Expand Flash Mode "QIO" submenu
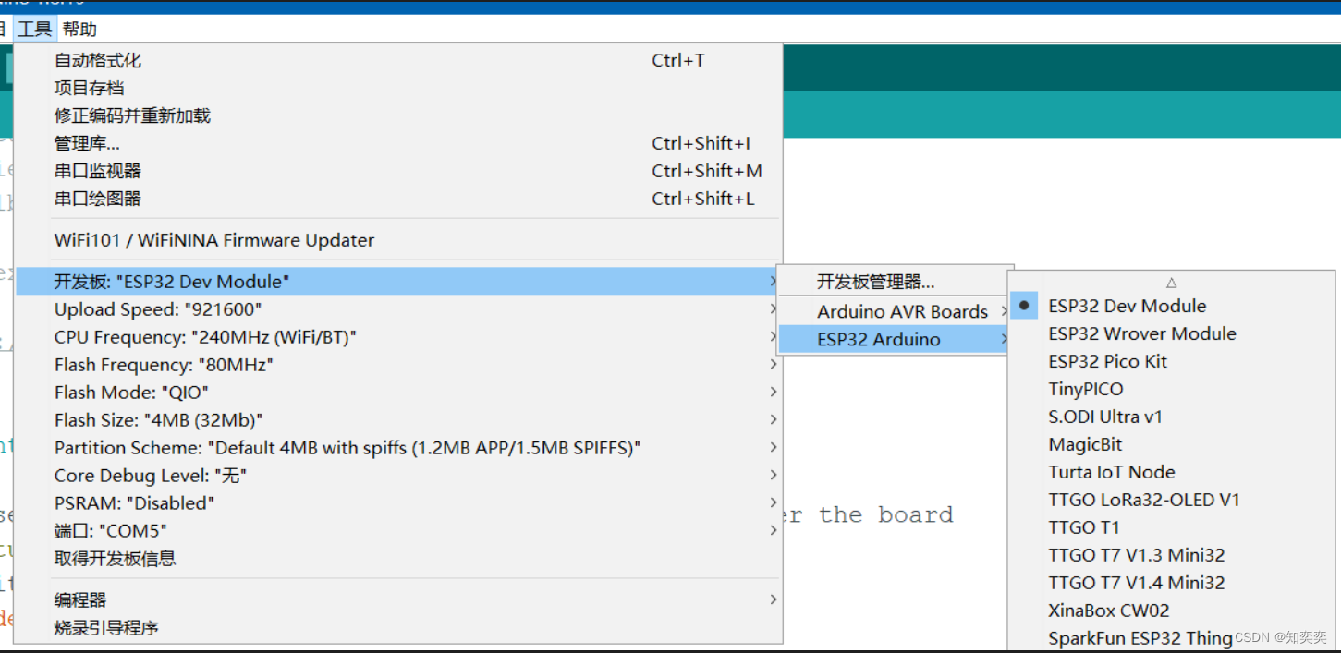 [399, 393]
